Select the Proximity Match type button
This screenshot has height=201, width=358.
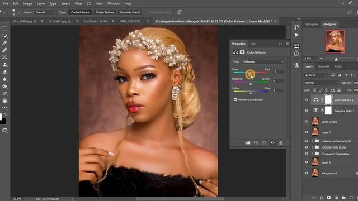tap(130, 12)
